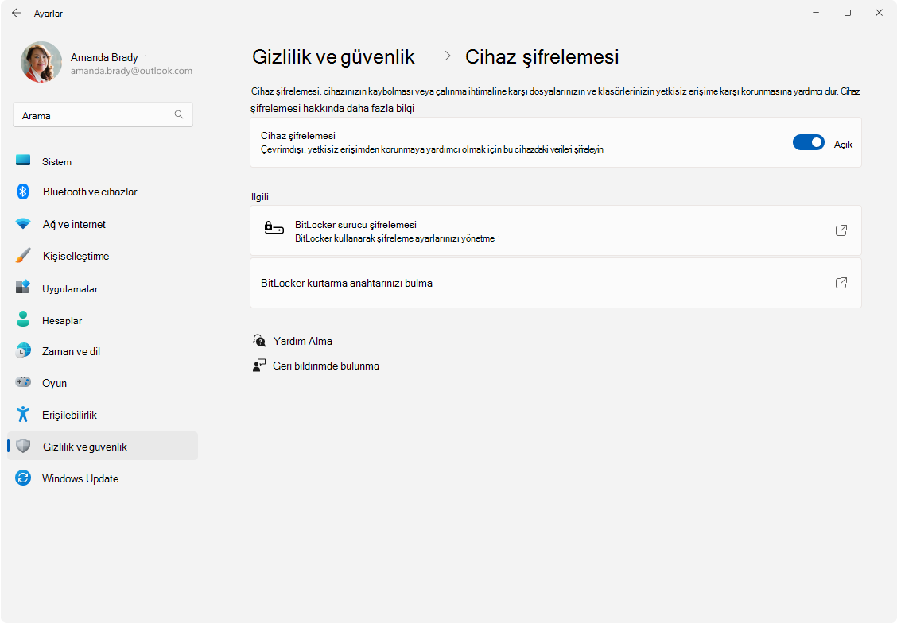Open Erişilebilirlik settings
897x623 pixels.
point(103,415)
